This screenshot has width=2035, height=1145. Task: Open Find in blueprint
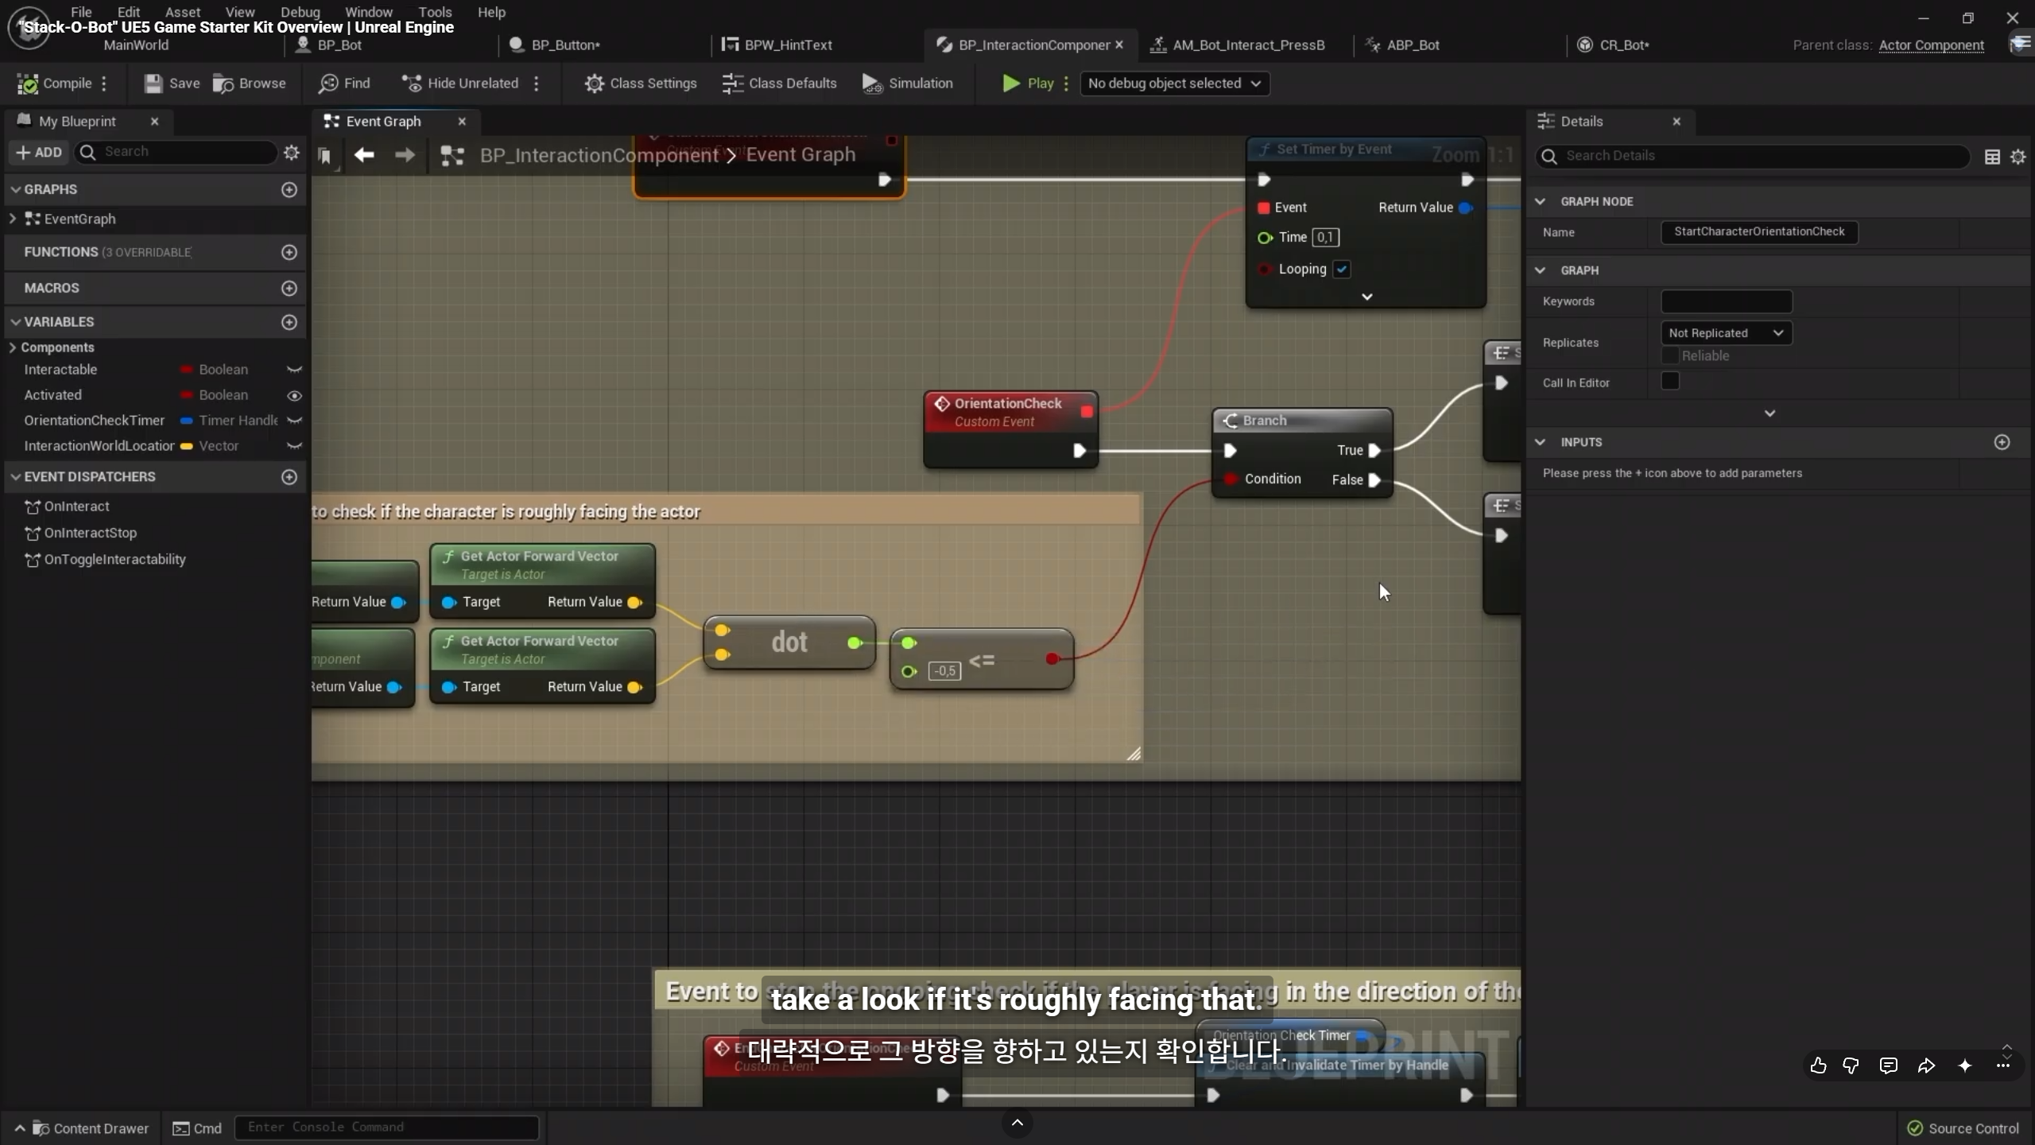[x=344, y=83]
